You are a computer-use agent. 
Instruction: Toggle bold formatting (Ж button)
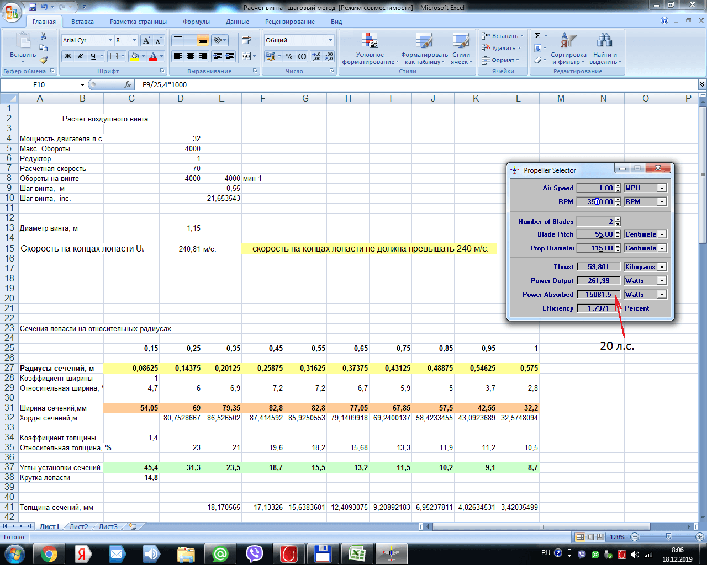67,56
